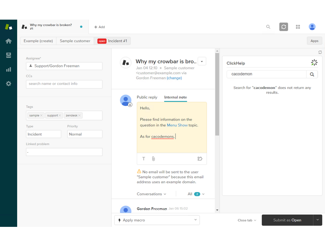Open the Apply macro dropdown
The image size is (325, 243).
[157, 220]
